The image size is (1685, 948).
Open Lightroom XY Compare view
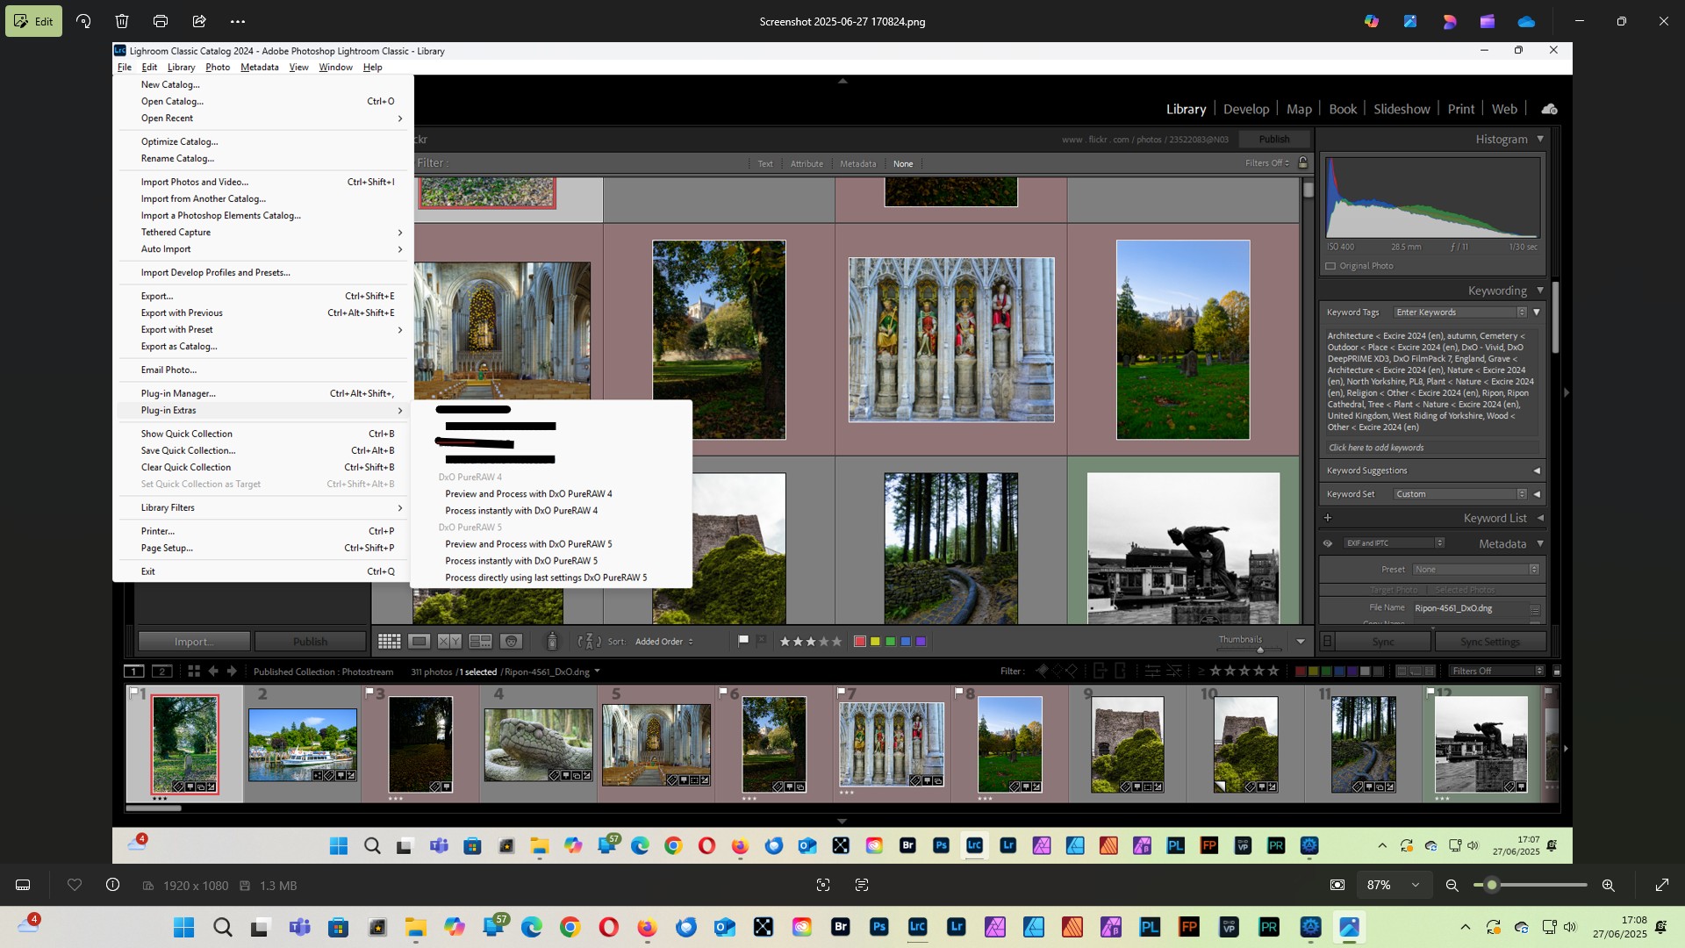click(x=449, y=642)
